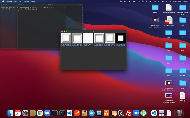Click the tk.RAISED relief frame
The width and height of the screenshot is (190, 118).
66,38
